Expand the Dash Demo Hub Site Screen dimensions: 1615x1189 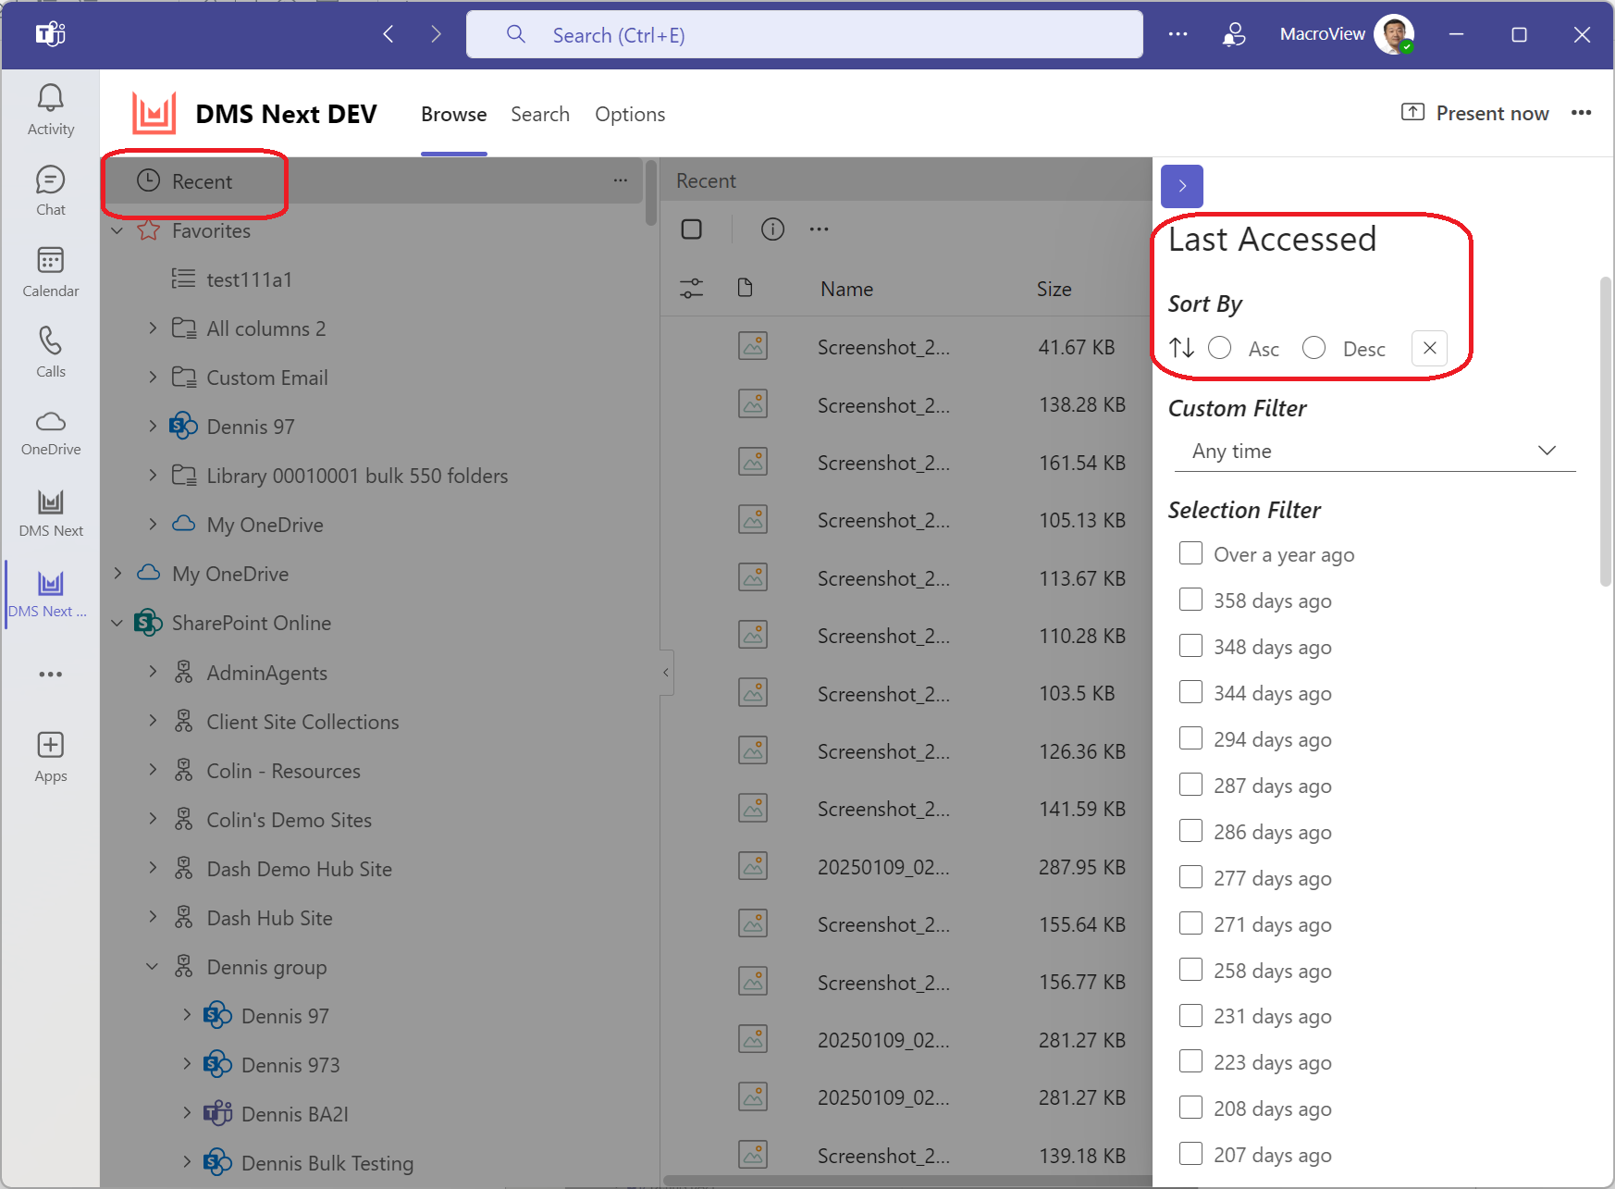(x=153, y=868)
